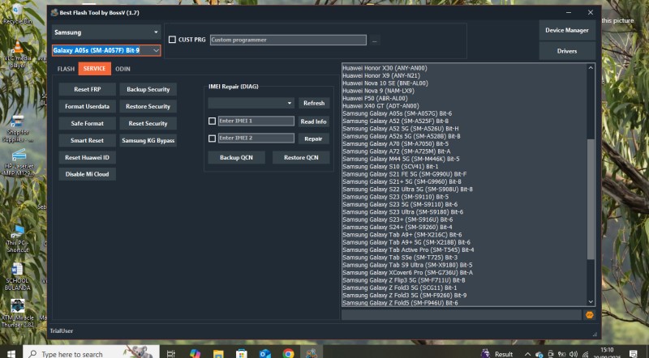This screenshot has width=649, height=358.
Task: Refresh the IMEI Repair port list
Action: coord(314,103)
